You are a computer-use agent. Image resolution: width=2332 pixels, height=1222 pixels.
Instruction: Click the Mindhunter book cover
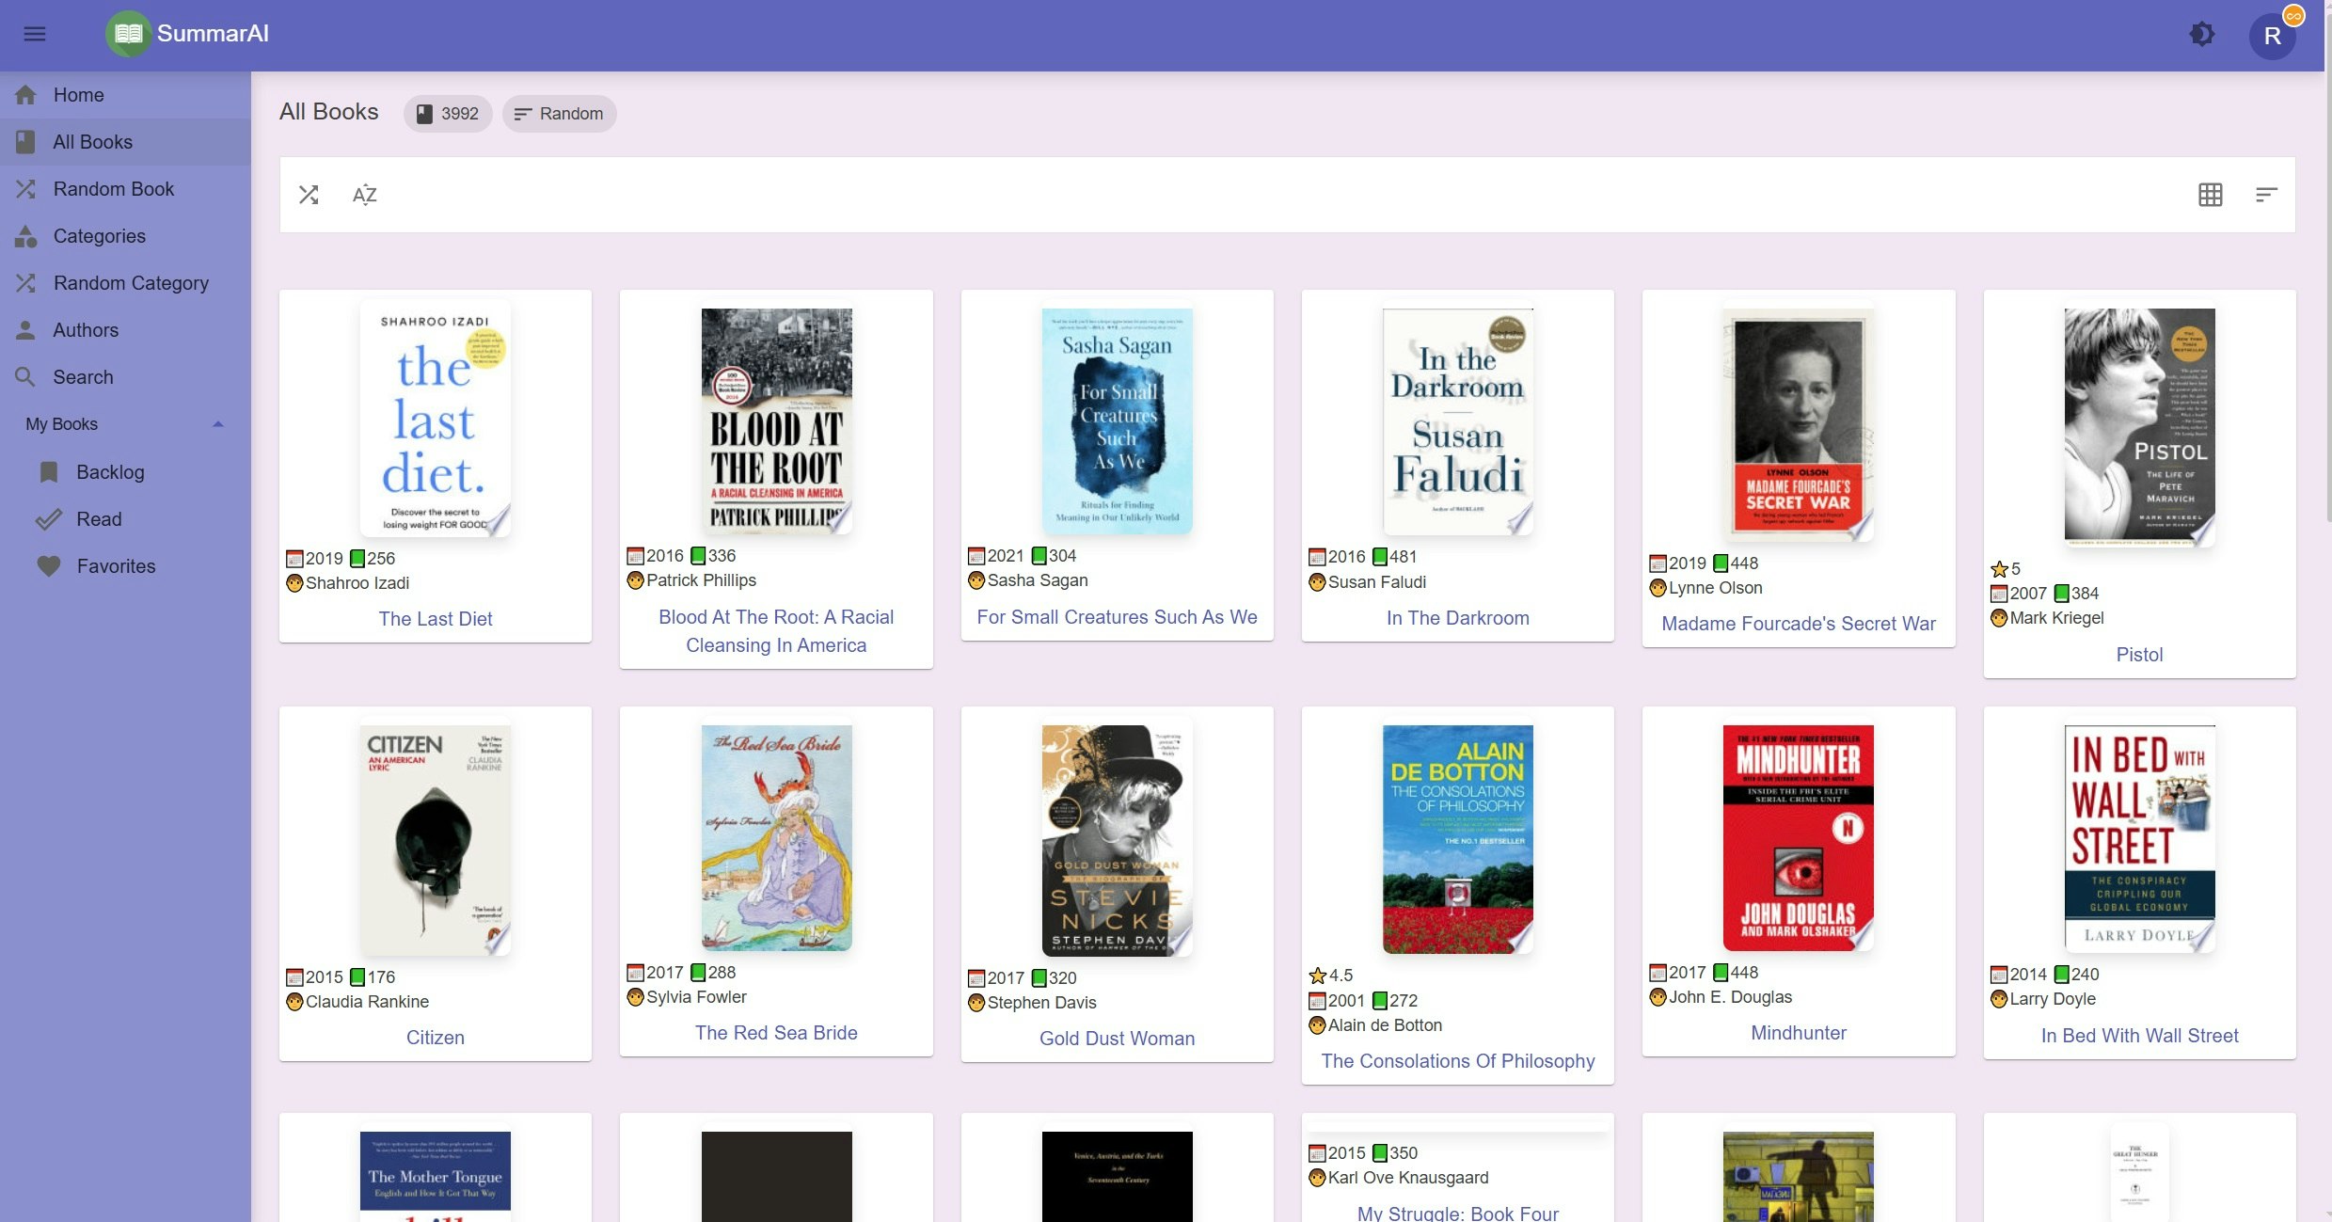(x=1798, y=837)
